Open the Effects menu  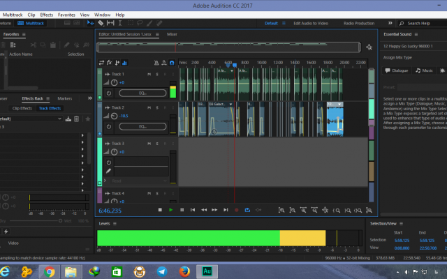(47, 15)
